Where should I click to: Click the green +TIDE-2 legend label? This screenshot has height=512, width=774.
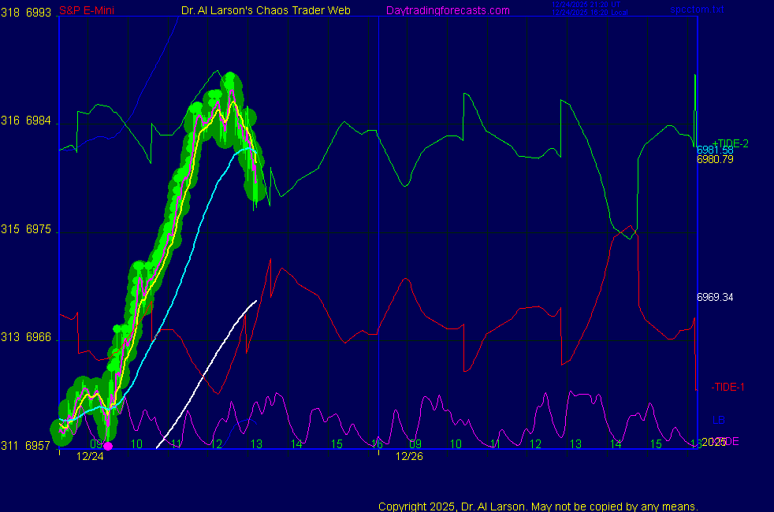(730, 143)
